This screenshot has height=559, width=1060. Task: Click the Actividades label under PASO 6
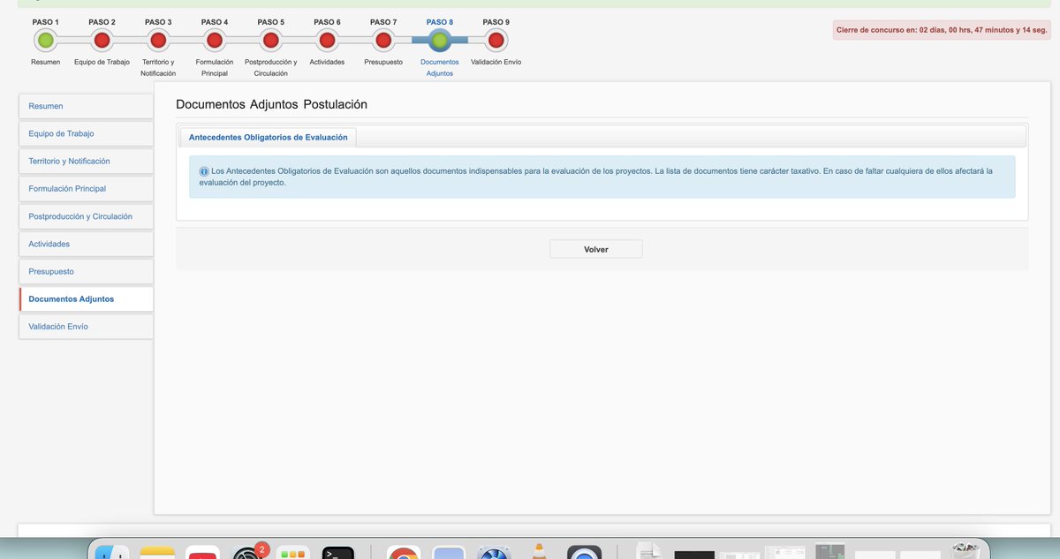tap(327, 62)
